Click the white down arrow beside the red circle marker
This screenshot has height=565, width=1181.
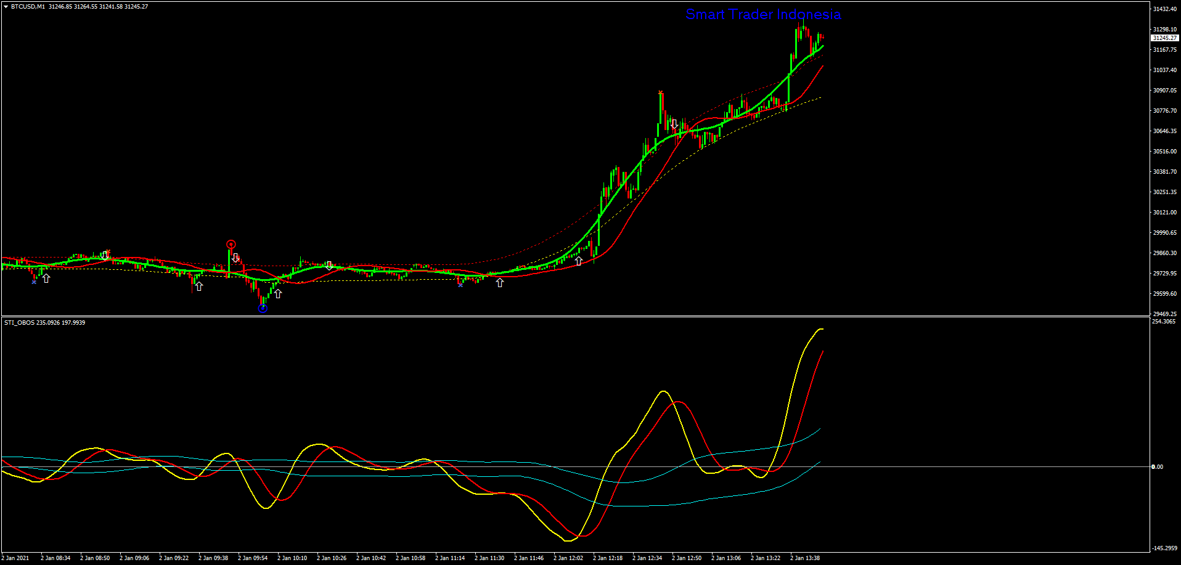pos(235,258)
